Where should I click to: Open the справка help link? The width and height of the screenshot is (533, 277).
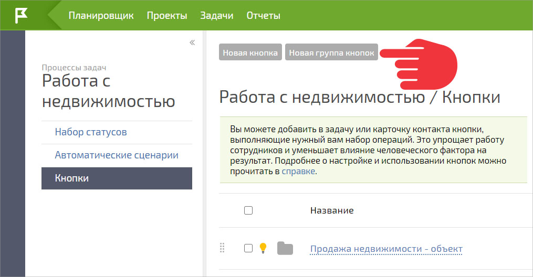tap(298, 171)
